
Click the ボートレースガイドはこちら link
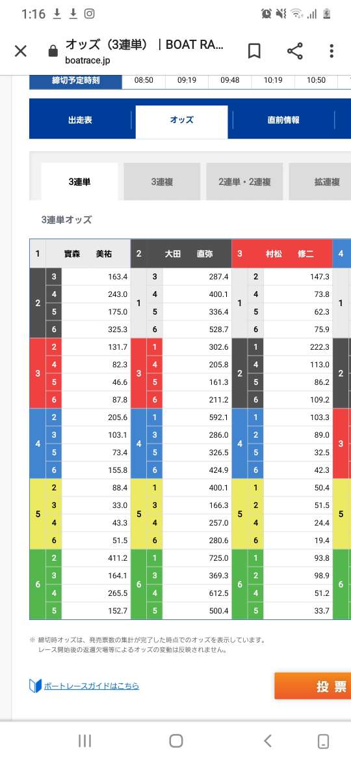click(91, 686)
